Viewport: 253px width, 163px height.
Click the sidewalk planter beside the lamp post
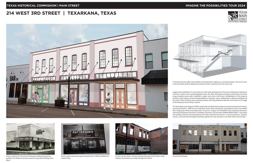point(59,102)
